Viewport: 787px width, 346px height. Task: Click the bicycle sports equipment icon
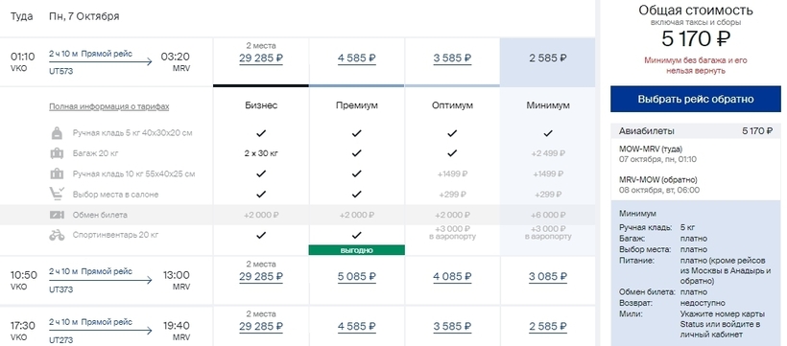point(57,235)
